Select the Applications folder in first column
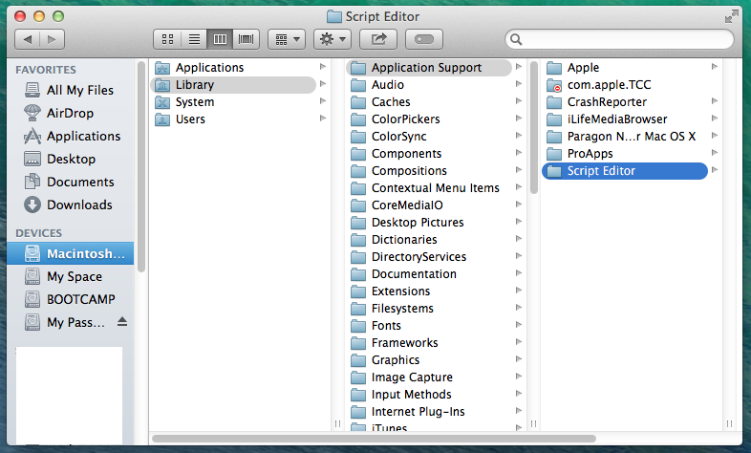Screen dimensions: 751x453 tap(233, 68)
